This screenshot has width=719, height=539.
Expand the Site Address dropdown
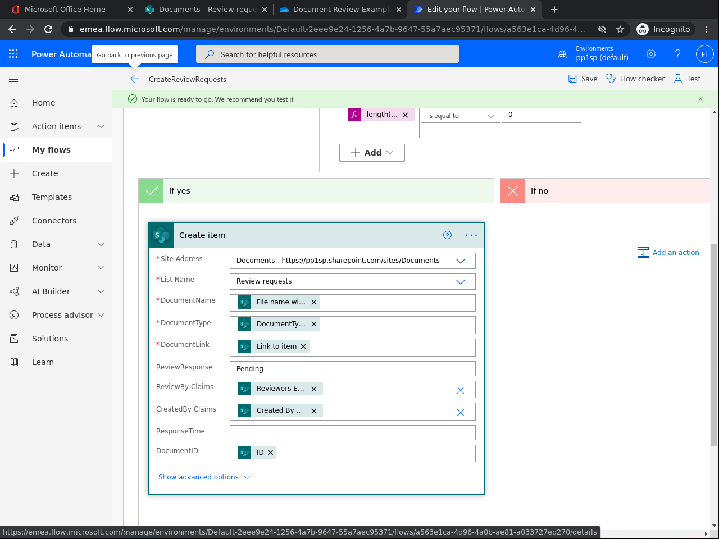[461, 261]
